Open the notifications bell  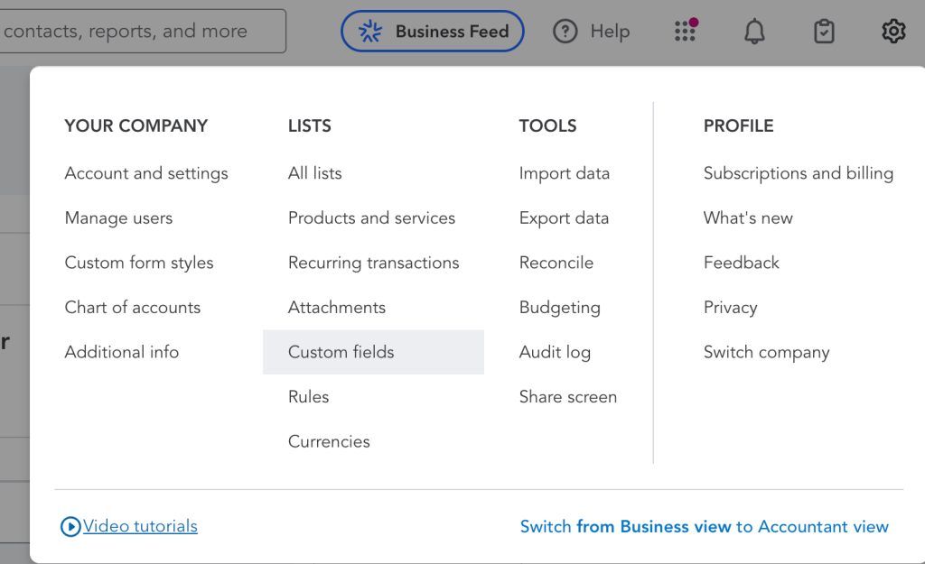tap(754, 32)
